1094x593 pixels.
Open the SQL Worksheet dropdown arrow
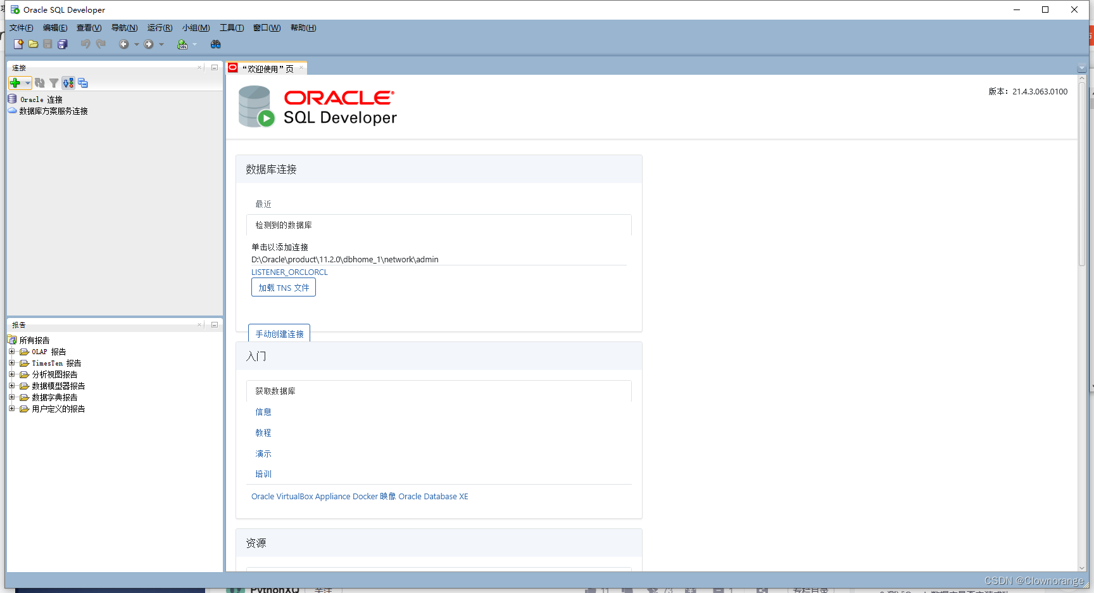pyautogui.click(x=194, y=44)
